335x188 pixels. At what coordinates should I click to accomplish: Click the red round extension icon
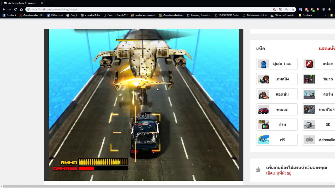(x=318, y=9)
